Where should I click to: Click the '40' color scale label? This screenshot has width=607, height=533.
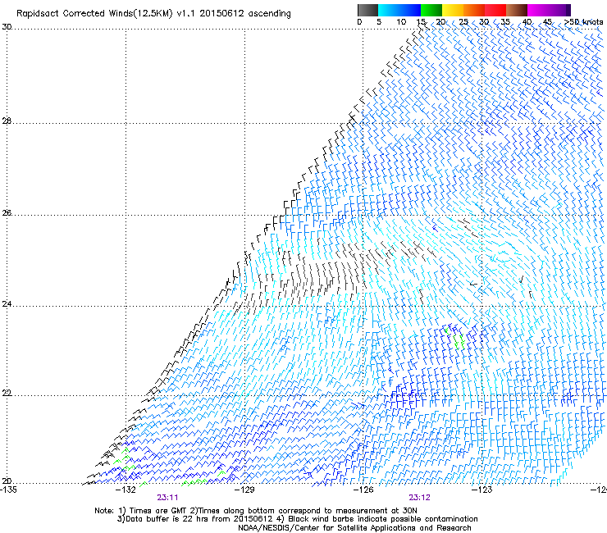click(x=527, y=21)
